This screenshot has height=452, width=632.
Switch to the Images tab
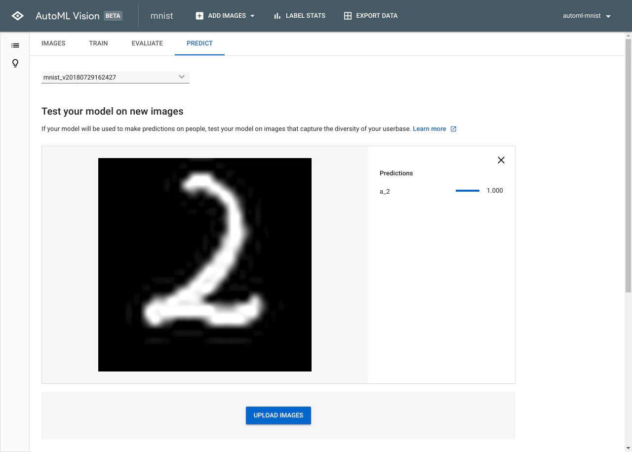(x=53, y=43)
